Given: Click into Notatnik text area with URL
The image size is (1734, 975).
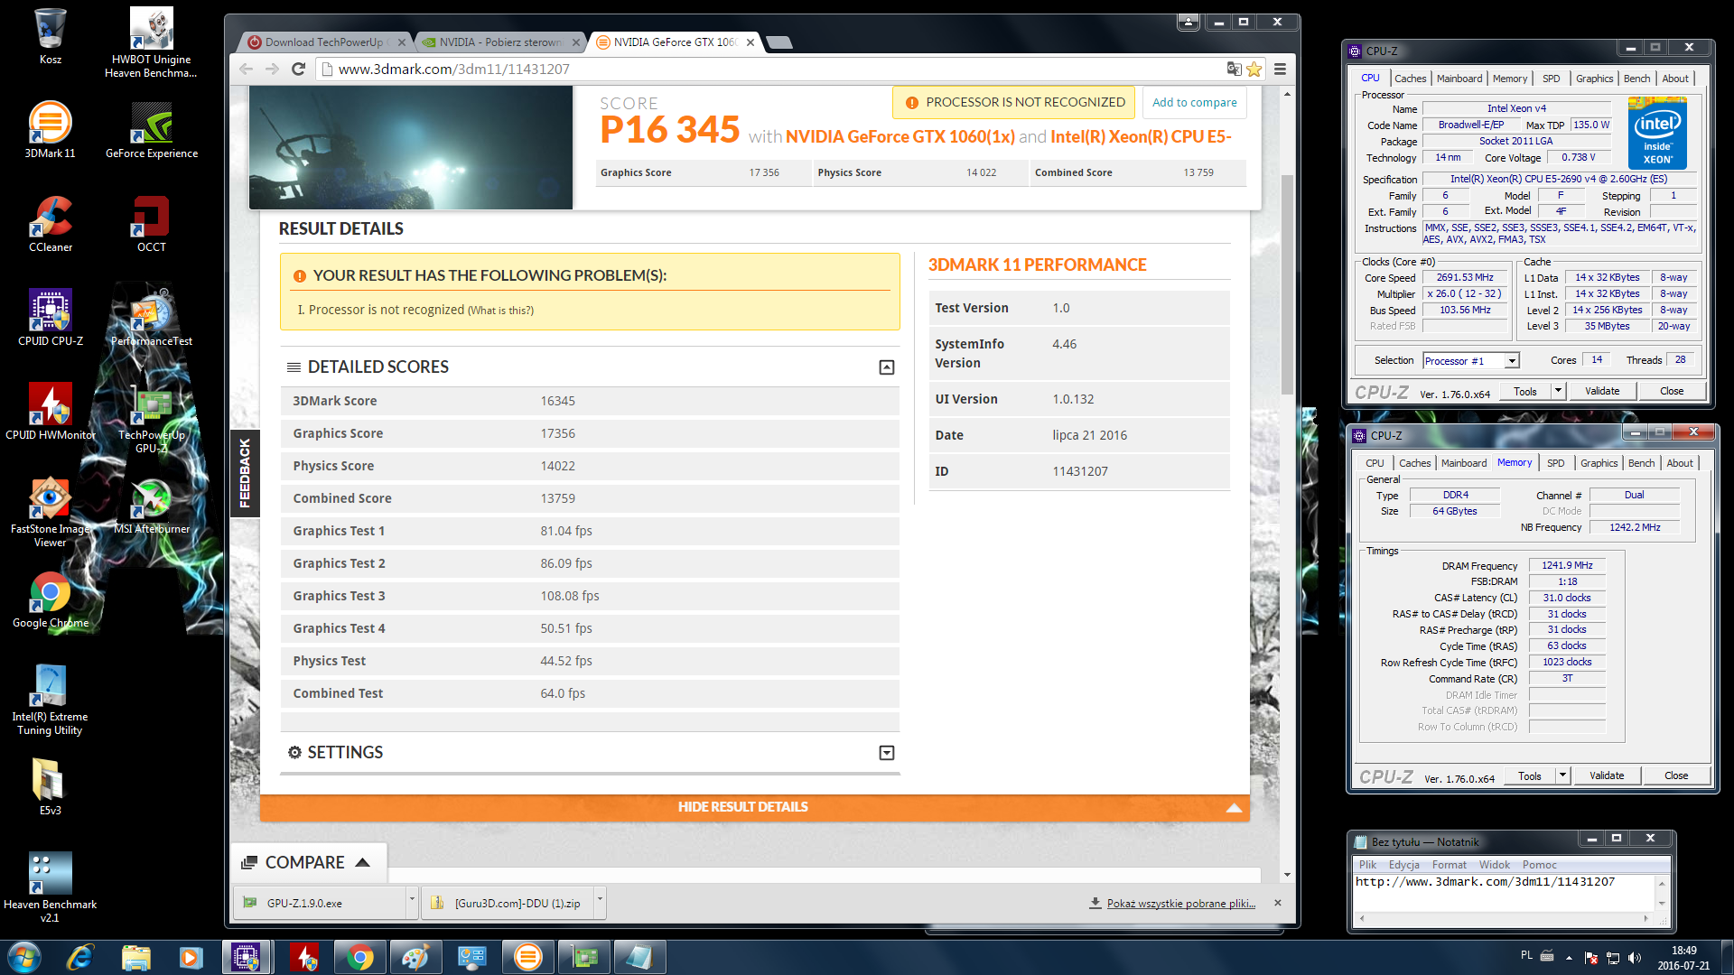Looking at the screenshot, I should [1504, 892].
